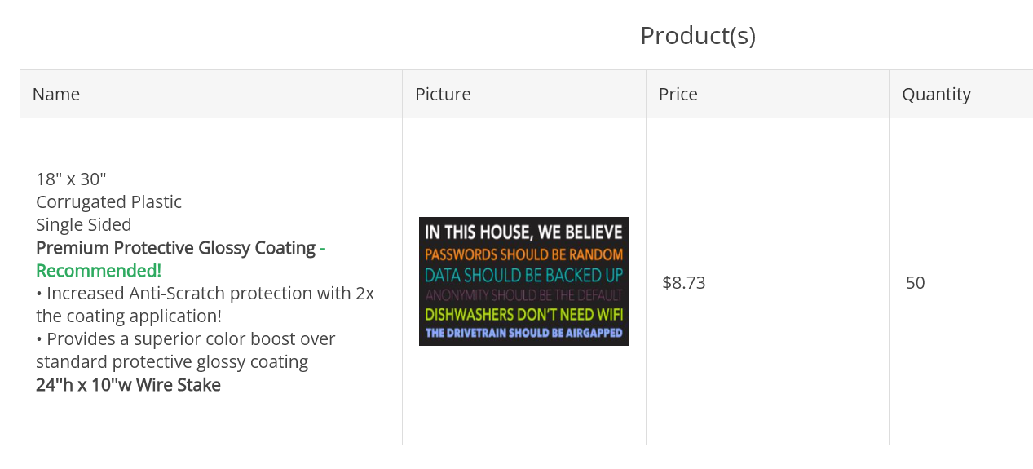
Task: Click the Quantity column header
Action: 936,94
